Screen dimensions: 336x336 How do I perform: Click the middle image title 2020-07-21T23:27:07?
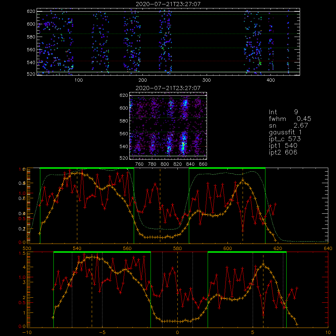coord(168,88)
